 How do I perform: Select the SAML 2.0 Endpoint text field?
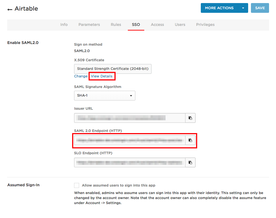click(130, 140)
